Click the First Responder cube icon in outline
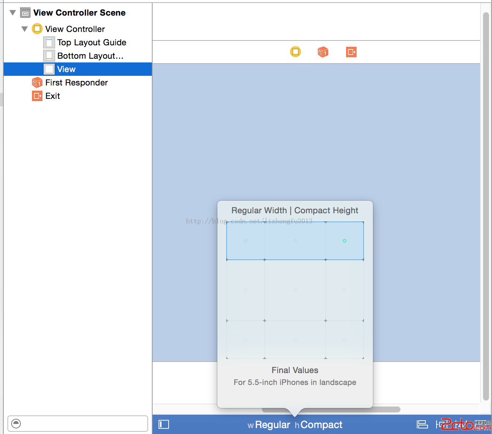Screen dimensions: 492x434 pyautogui.click(x=37, y=82)
